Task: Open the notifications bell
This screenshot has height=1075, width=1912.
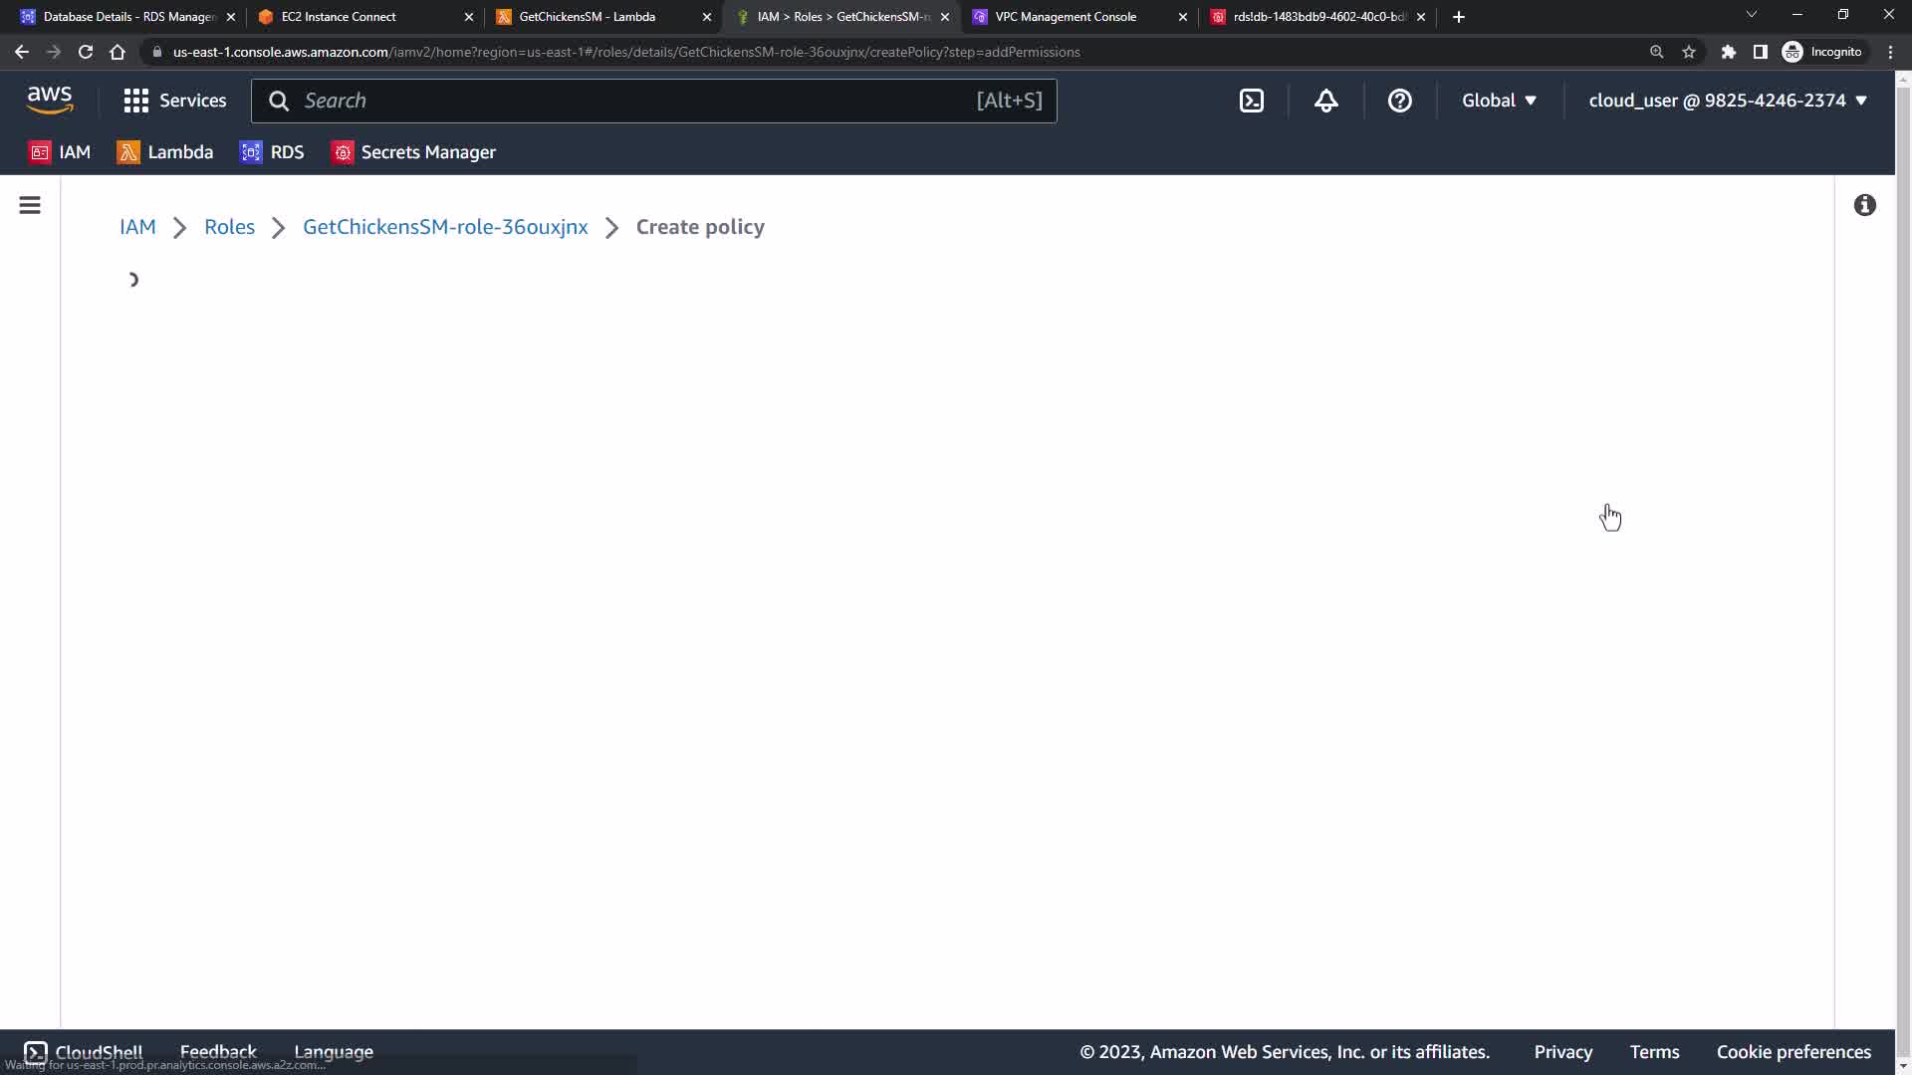Action: click(x=1325, y=101)
